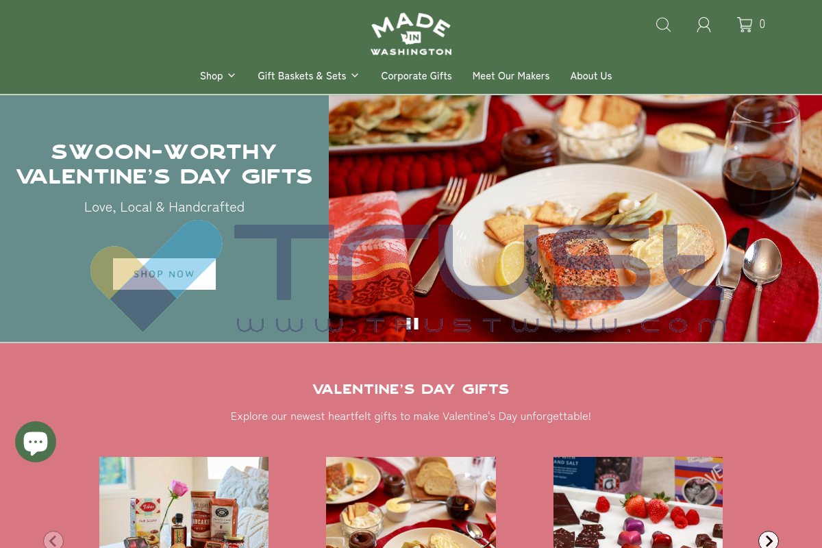Expand the Shop dropdown menu
This screenshot has width=822, height=548.
pos(218,76)
